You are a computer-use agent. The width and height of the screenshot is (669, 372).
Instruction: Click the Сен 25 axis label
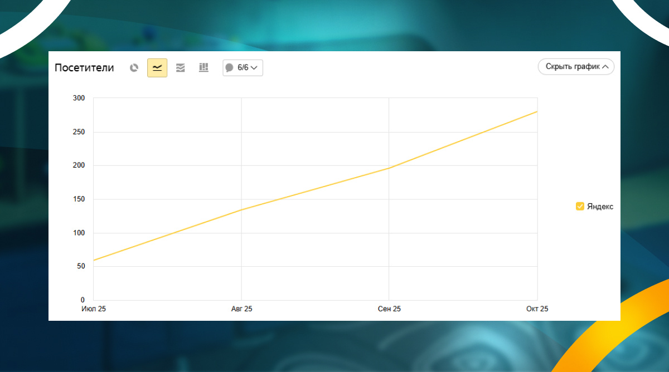(x=389, y=309)
